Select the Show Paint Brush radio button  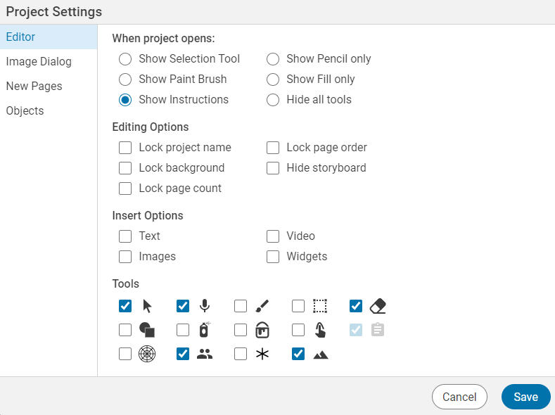(x=126, y=79)
